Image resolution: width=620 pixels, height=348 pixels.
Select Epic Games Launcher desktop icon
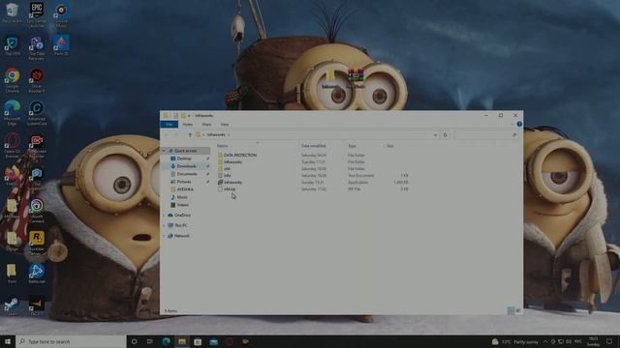pos(37,14)
